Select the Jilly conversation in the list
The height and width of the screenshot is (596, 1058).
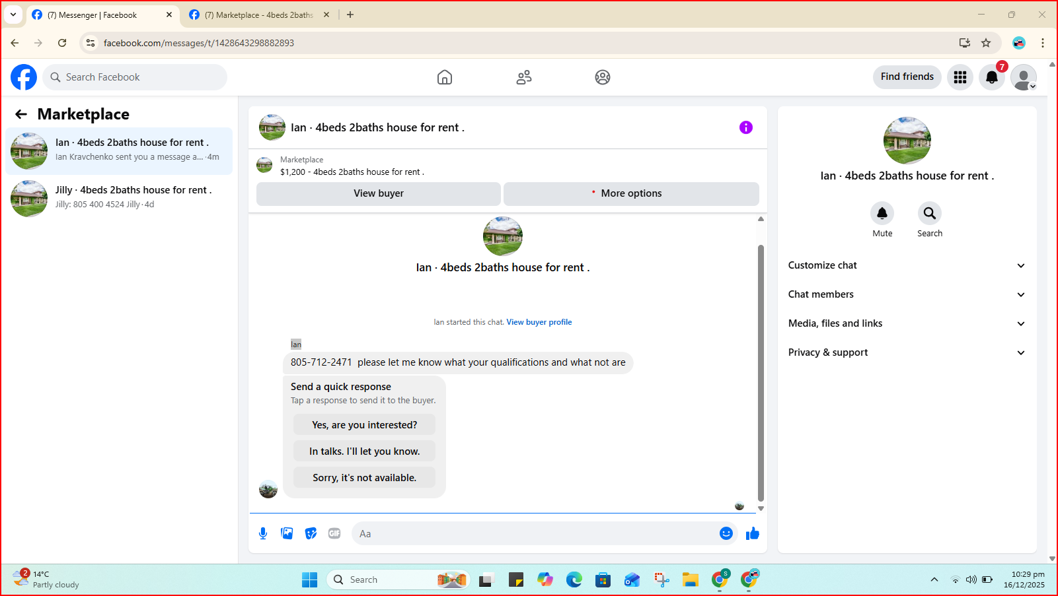tap(119, 199)
